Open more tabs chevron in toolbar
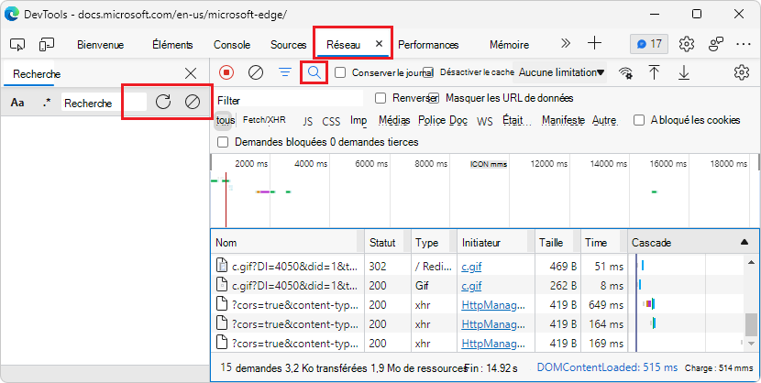 click(566, 44)
